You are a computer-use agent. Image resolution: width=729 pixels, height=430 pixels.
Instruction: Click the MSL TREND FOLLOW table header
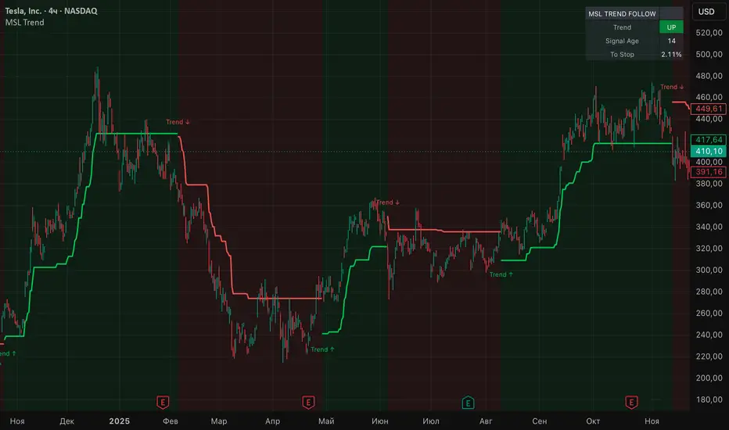pyautogui.click(x=622, y=14)
